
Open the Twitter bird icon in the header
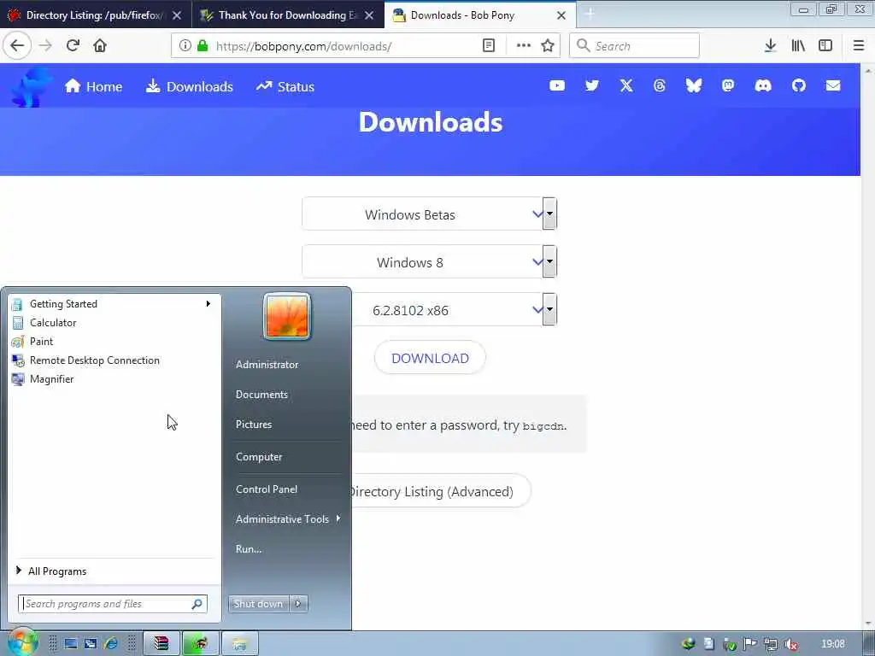[x=591, y=85]
